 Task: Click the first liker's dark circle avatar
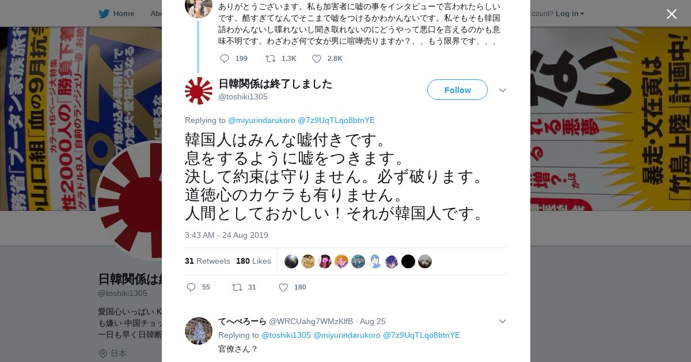coord(291,261)
